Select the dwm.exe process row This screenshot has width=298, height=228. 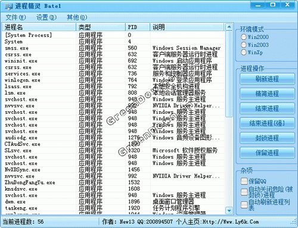pyautogui.click(x=113, y=202)
